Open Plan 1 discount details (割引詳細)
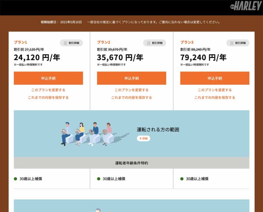This screenshot has width=263, height=212. coord(71,43)
